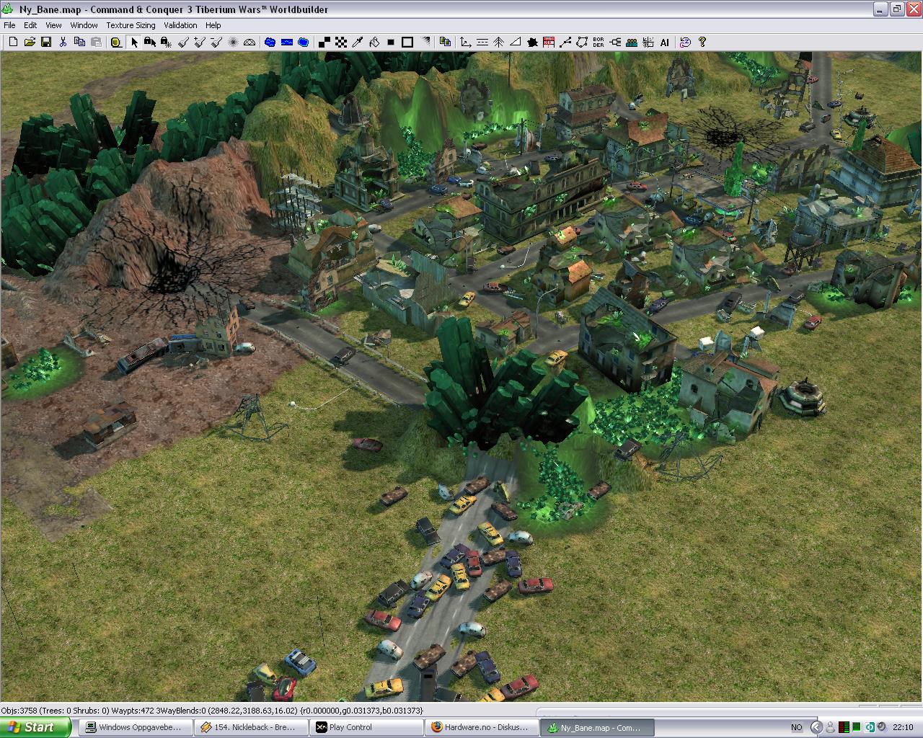Click the greyed-out Paste clipboard icon
The height and width of the screenshot is (738, 923).
(x=96, y=42)
